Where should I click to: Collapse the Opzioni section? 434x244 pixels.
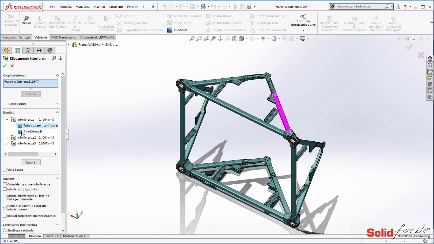click(57, 179)
